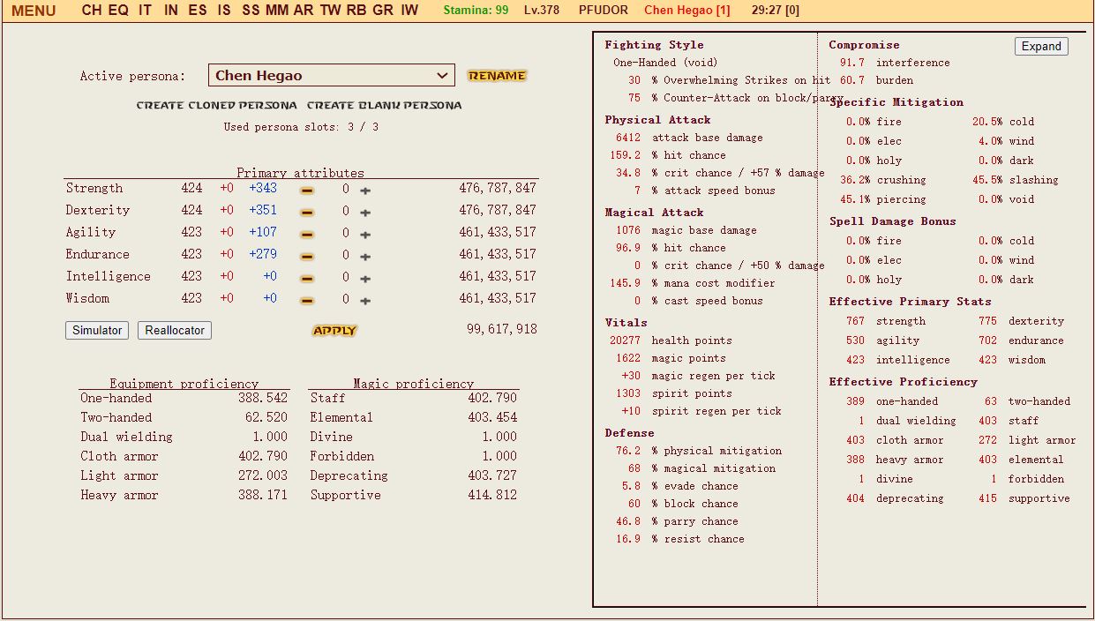Click the plus icon for Wisdom
The height and width of the screenshot is (621, 1095).
(x=365, y=300)
